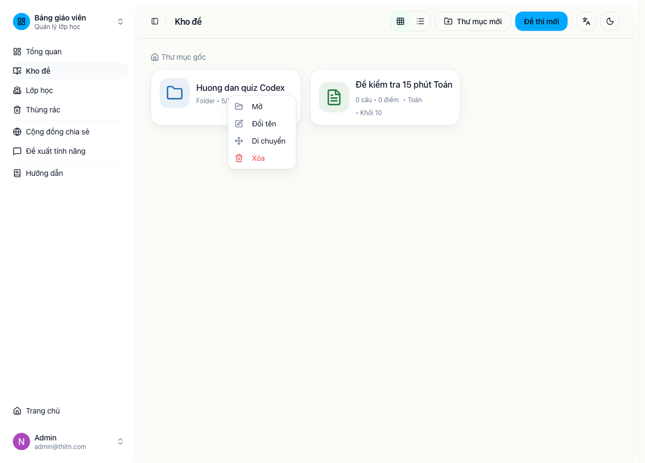
Task: Click the Tổng quan dashboard icon
Action: coord(17,52)
